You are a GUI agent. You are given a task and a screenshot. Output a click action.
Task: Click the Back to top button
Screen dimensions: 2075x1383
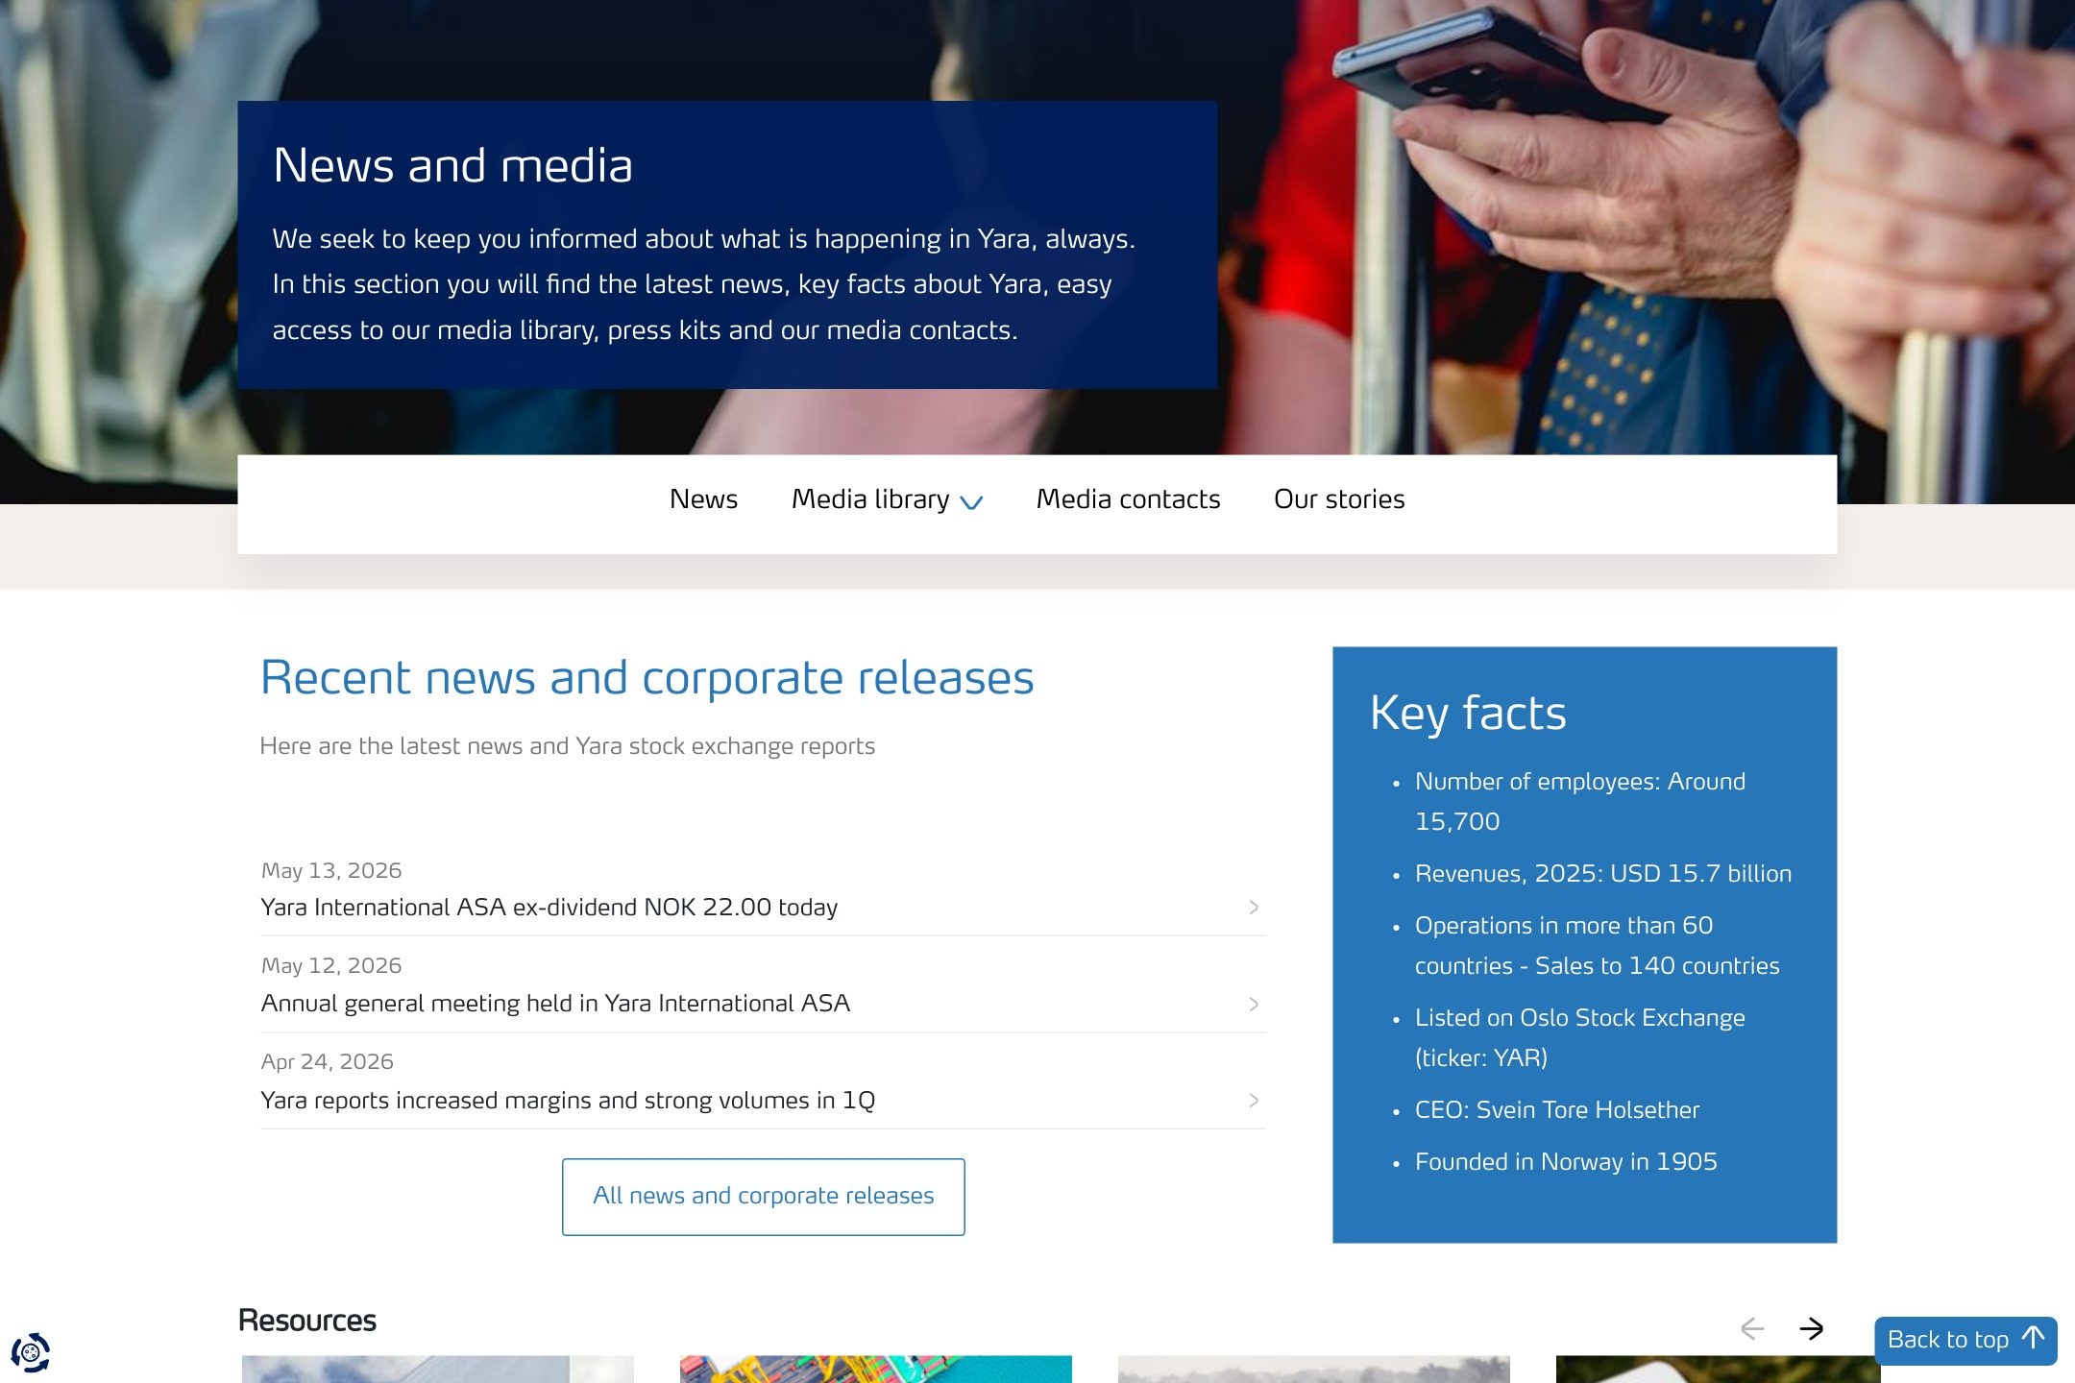[x=1965, y=1340]
